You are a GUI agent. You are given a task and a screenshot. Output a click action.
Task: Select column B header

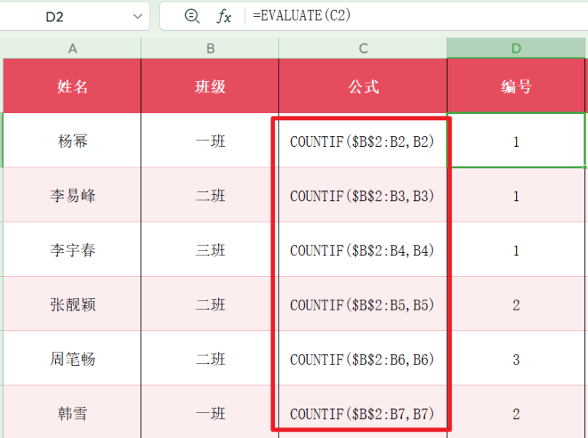[210, 48]
